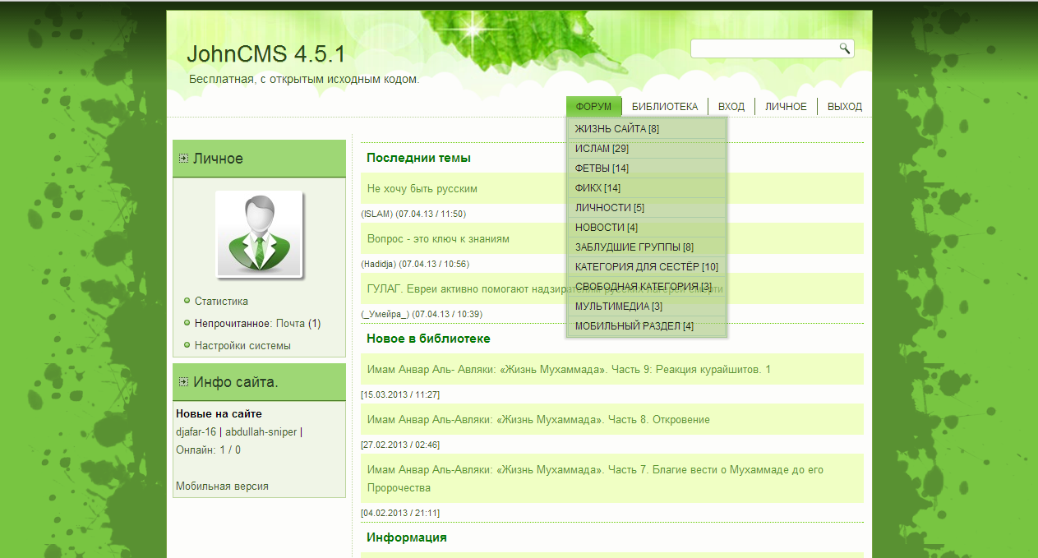Select ИСЛАМ in the forum dropdown
1038x558 pixels.
(x=602, y=149)
